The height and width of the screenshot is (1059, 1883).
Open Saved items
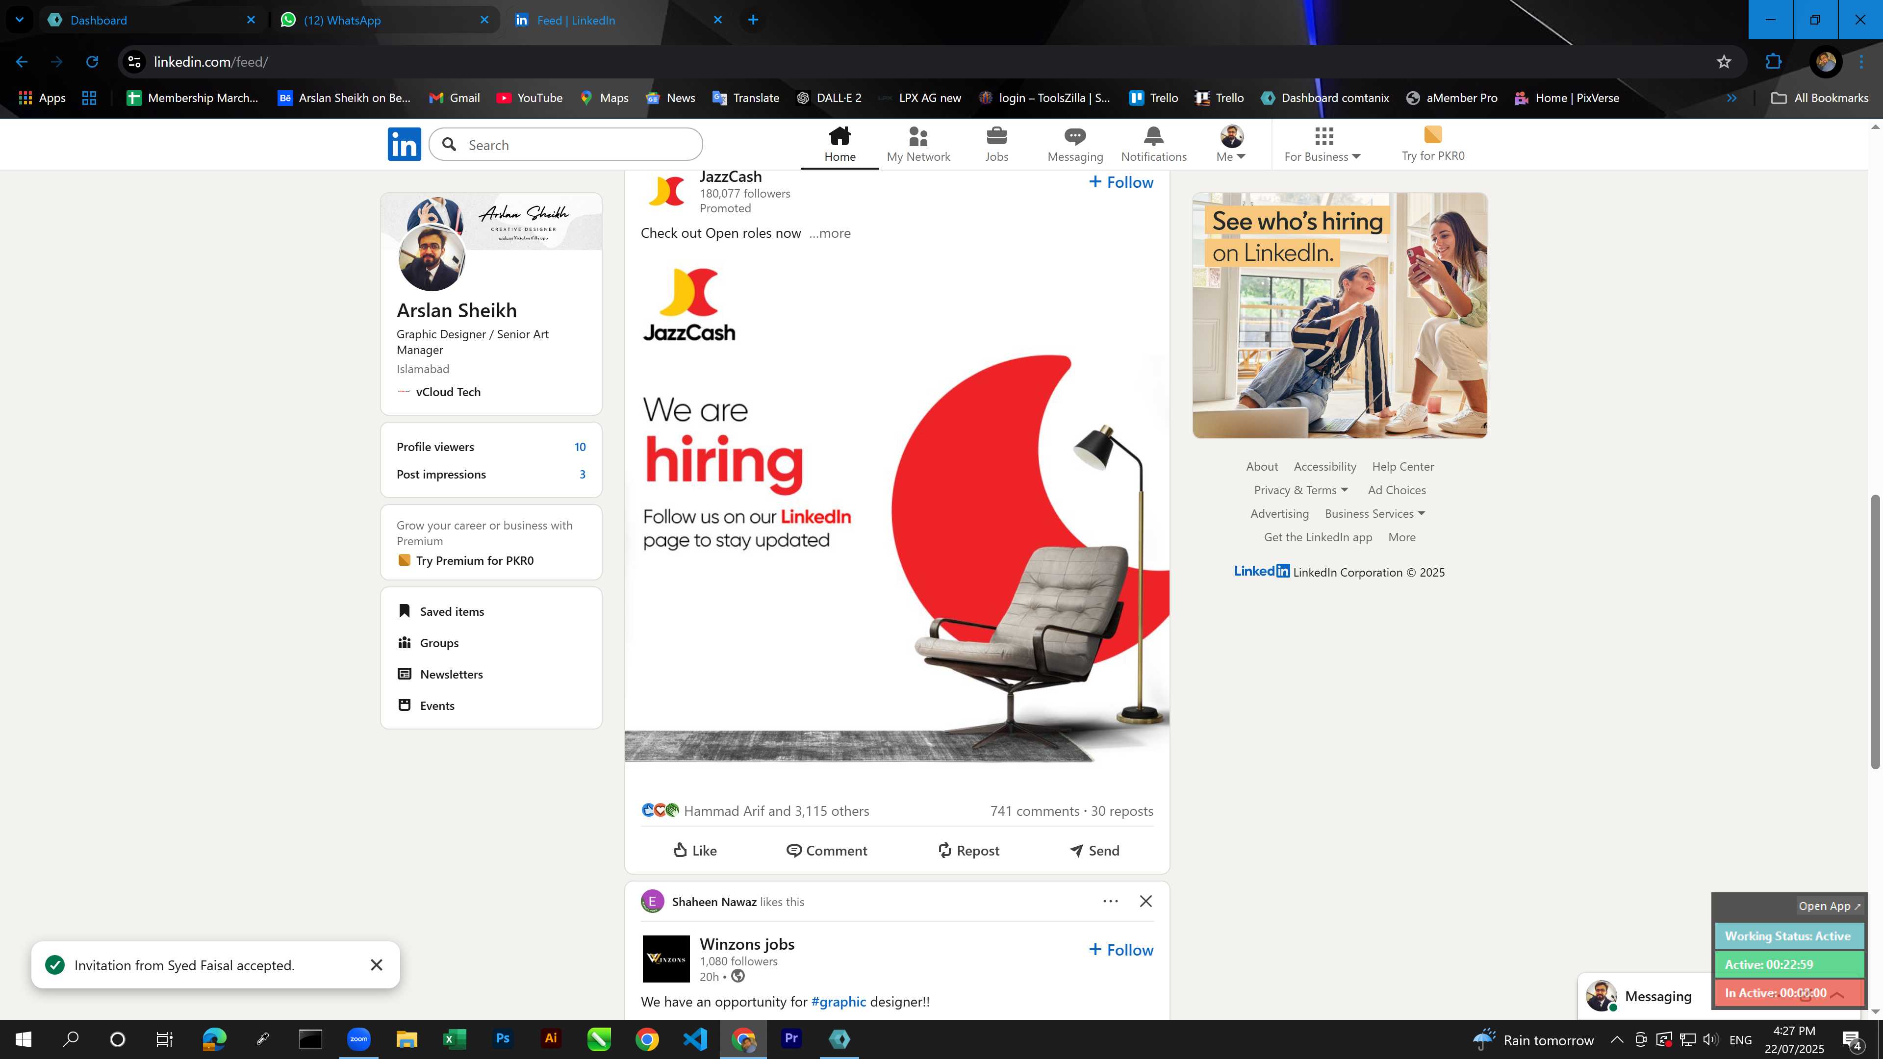[441, 611]
